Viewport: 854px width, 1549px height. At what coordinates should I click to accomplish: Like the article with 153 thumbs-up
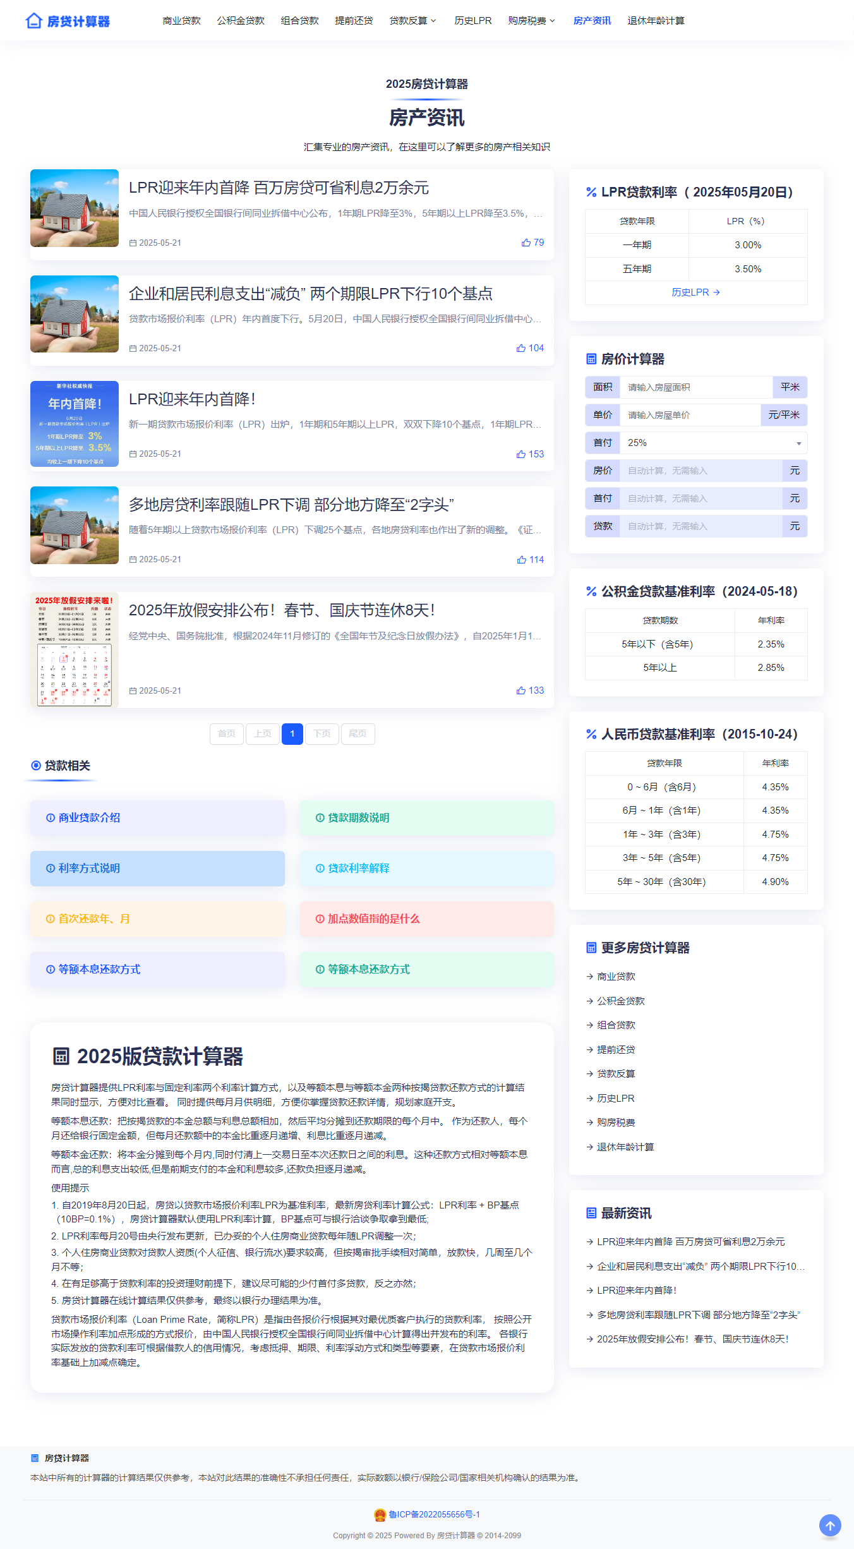(521, 454)
